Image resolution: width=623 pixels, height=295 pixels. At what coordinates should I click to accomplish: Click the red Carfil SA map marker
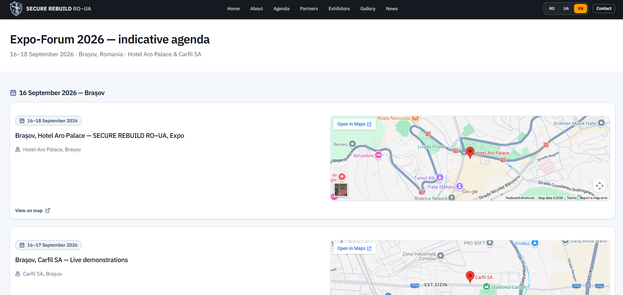pos(470,277)
